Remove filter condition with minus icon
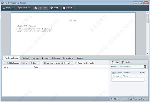The width and height of the screenshot is (150, 102). coord(143,73)
